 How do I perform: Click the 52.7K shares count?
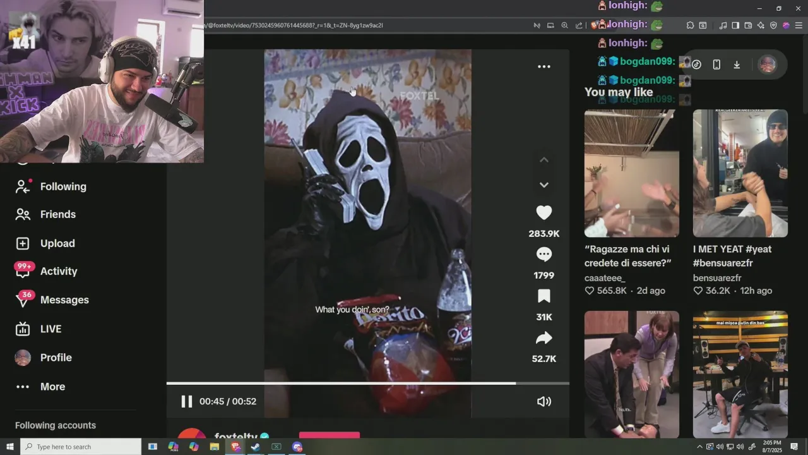(544, 359)
